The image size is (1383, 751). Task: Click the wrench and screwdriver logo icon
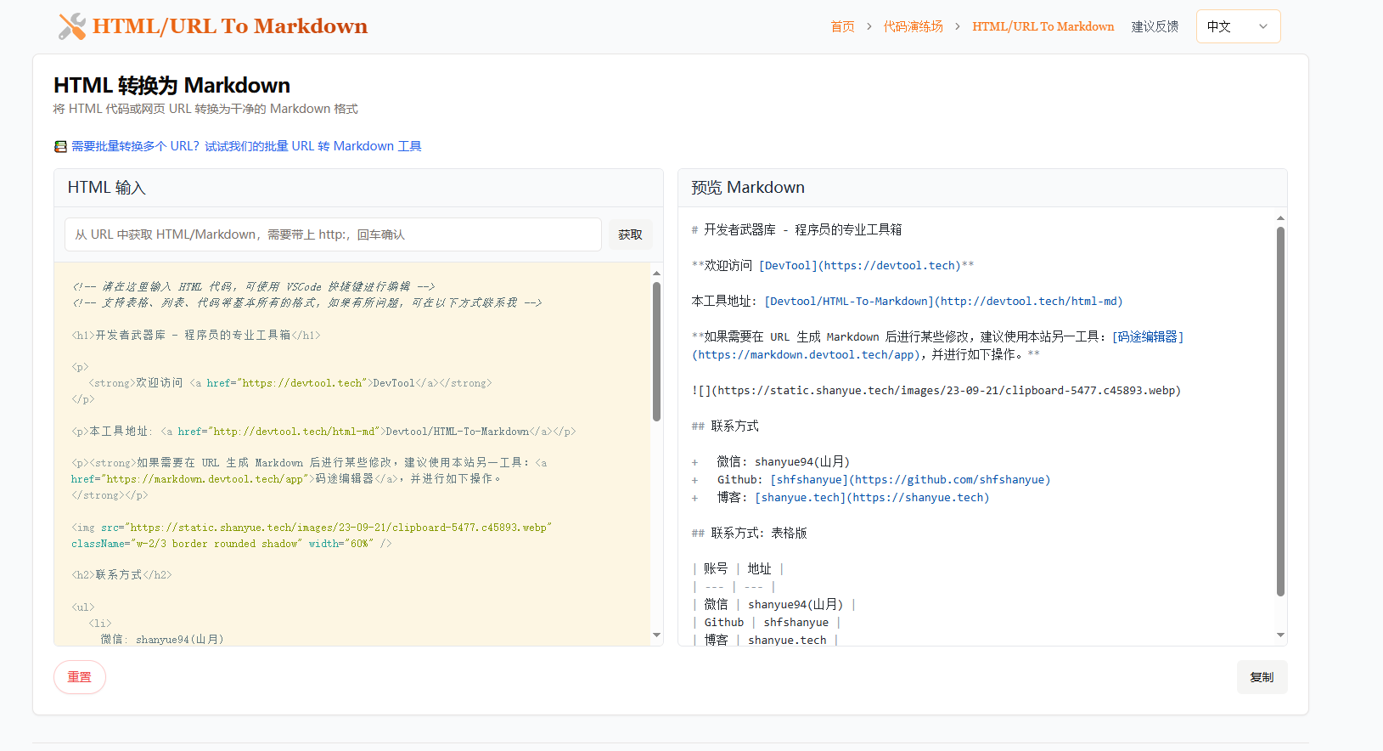pyautogui.click(x=72, y=26)
